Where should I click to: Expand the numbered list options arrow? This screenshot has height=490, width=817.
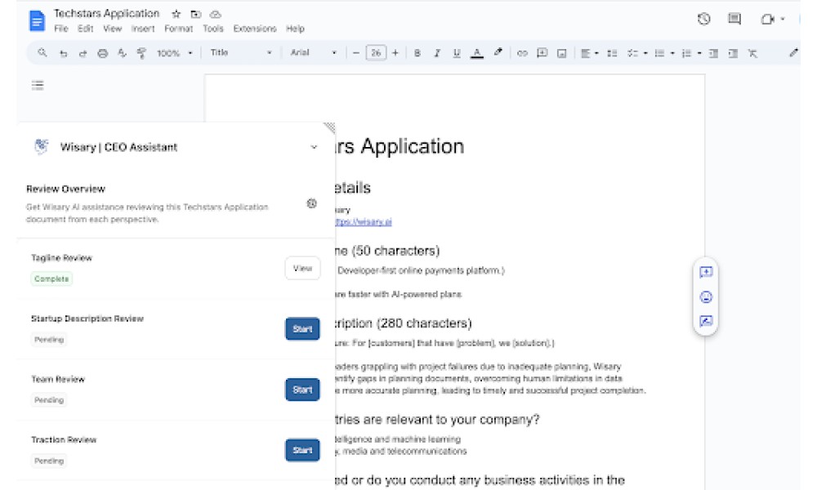(699, 53)
